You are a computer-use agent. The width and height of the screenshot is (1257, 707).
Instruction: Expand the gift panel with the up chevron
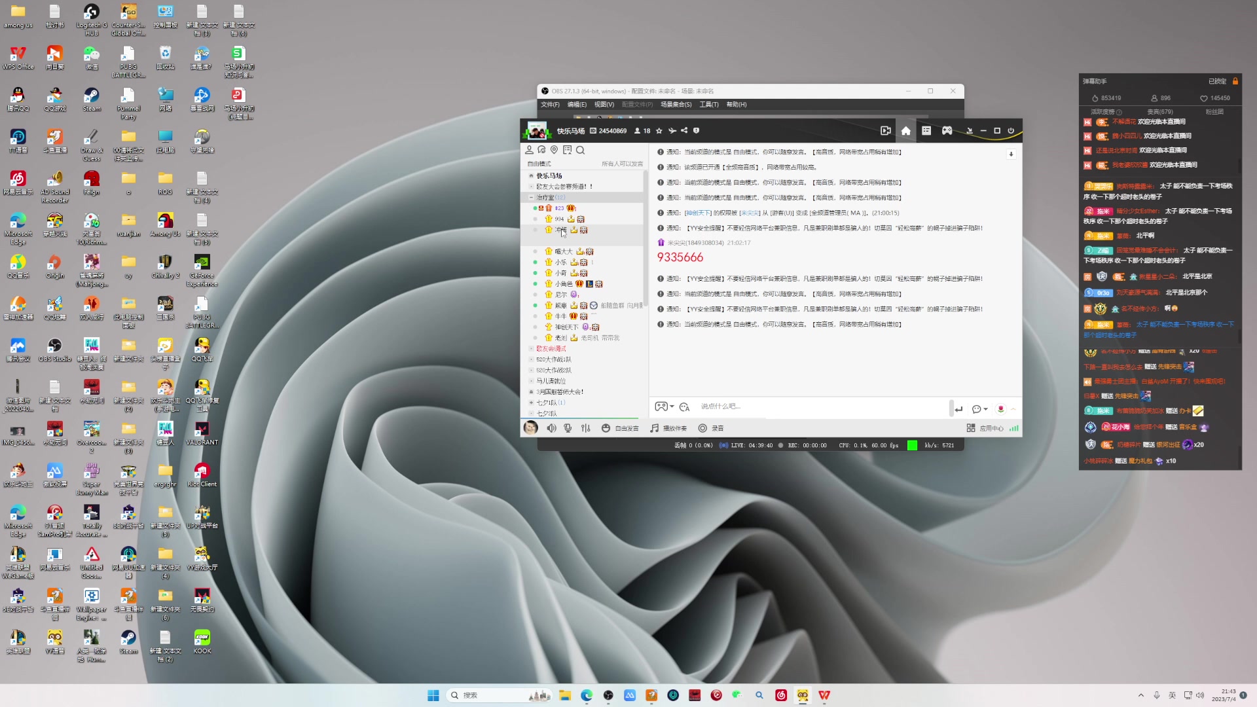(1013, 409)
